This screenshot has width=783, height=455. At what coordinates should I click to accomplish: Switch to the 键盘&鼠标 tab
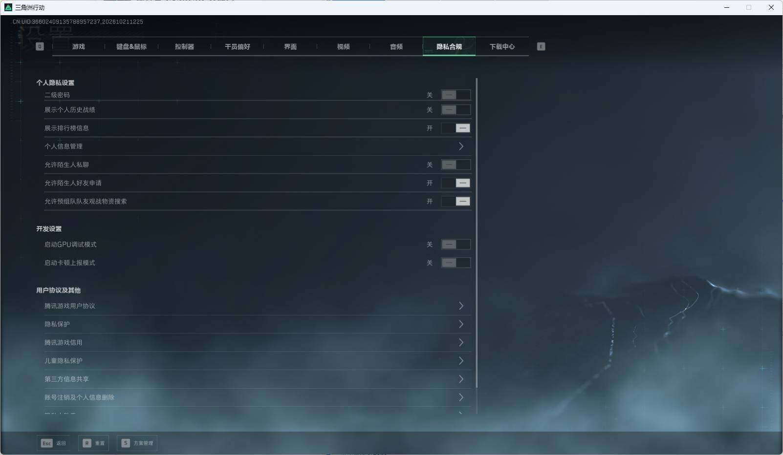point(131,46)
